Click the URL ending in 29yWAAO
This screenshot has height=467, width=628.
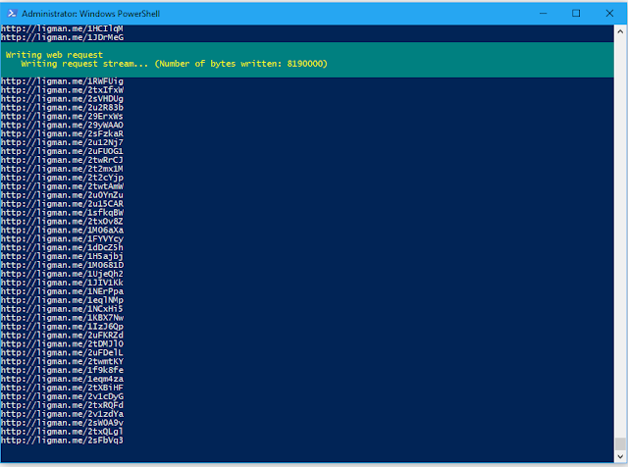62,125
